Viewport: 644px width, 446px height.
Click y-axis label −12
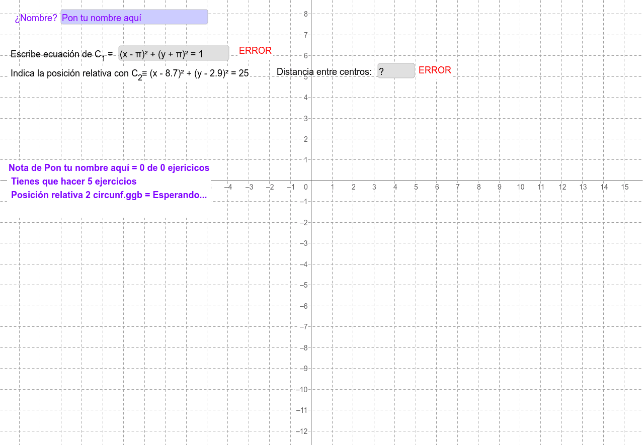[x=301, y=431]
